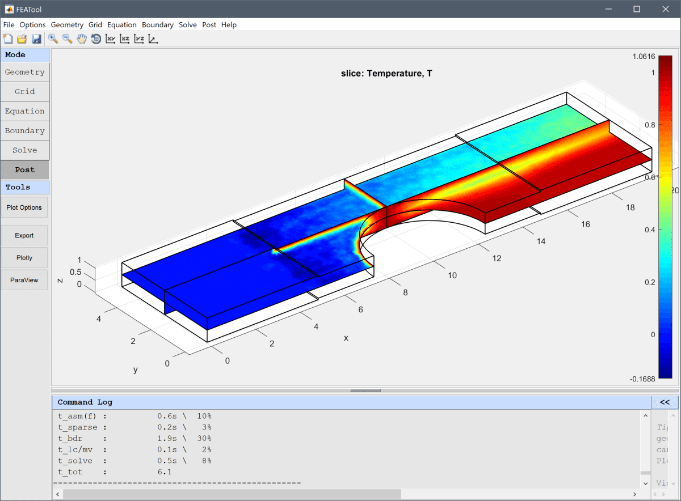The image size is (681, 501).
Task: Switch to Boundary mode
Action: click(x=25, y=130)
